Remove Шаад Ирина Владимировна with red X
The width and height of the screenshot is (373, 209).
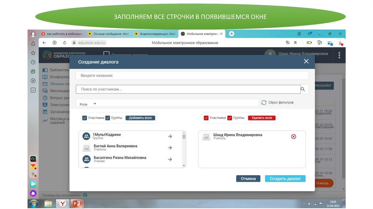(x=294, y=137)
